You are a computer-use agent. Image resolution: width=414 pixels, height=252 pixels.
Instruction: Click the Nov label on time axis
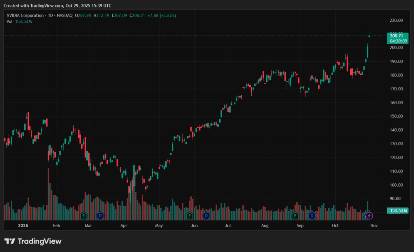pos(374,226)
